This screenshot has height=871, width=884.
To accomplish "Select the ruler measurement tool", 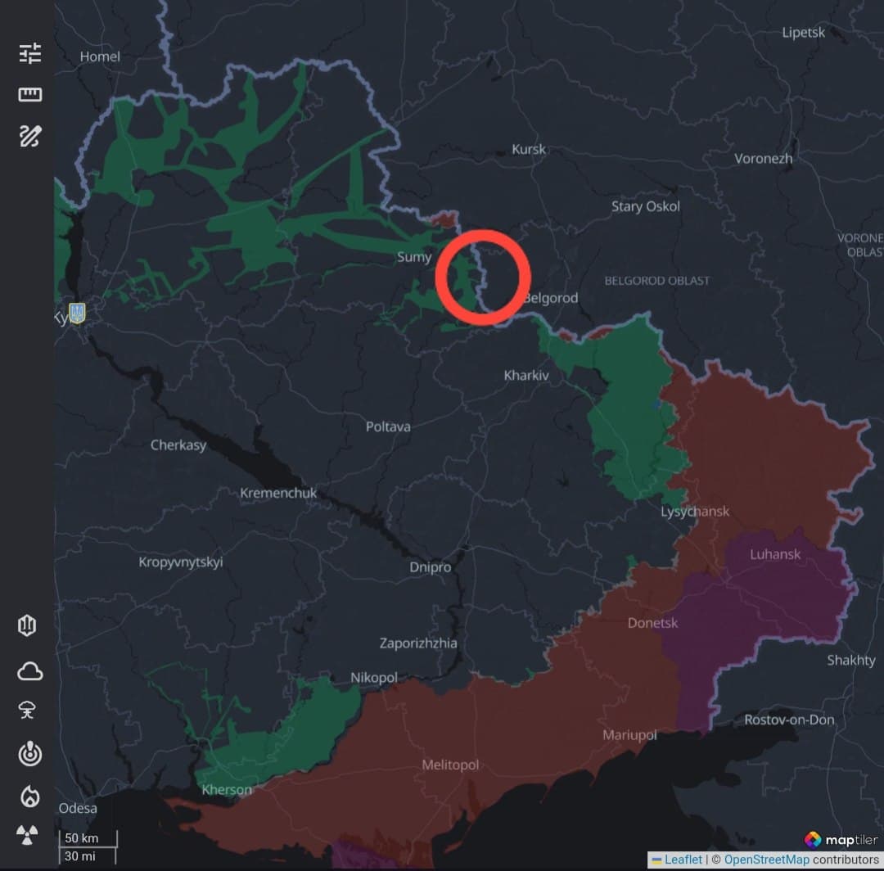I will point(30,94).
